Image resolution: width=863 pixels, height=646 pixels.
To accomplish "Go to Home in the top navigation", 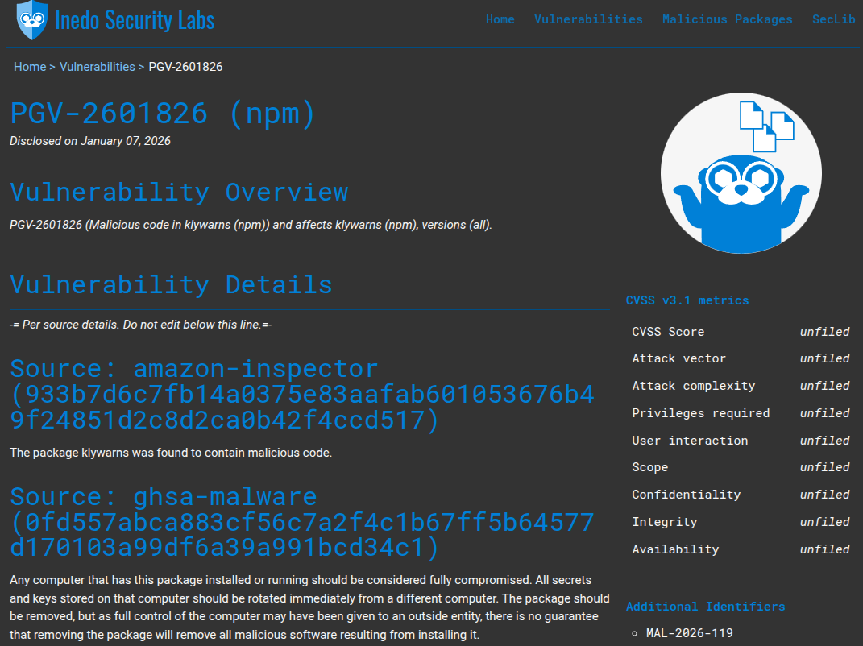I will point(500,19).
